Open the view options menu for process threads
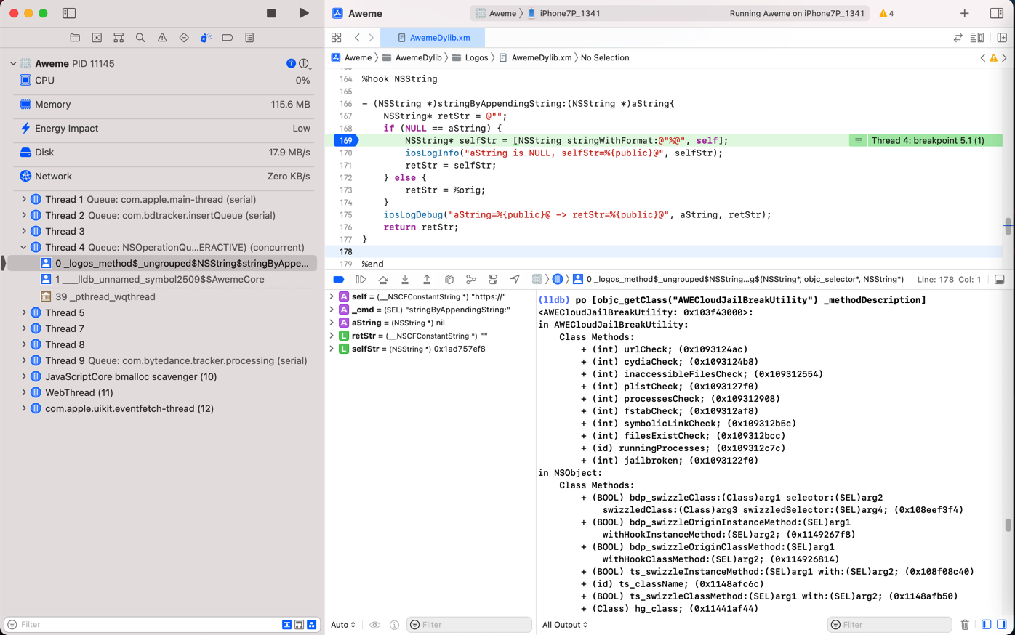This screenshot has height=635, width=1015. click(x=305, y=64)
